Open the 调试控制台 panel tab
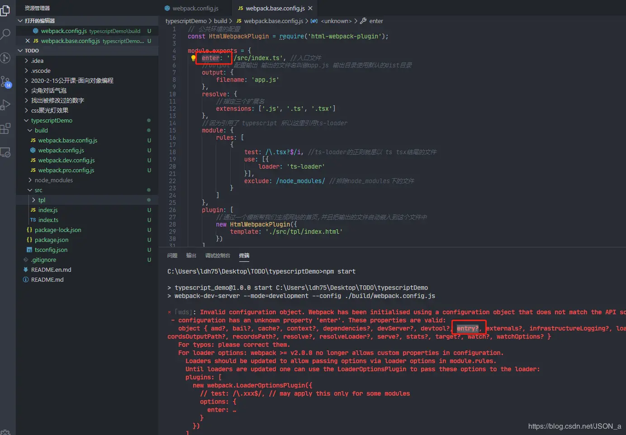Image resolution: width=626 pixels, height=435 pixels. 218,255
